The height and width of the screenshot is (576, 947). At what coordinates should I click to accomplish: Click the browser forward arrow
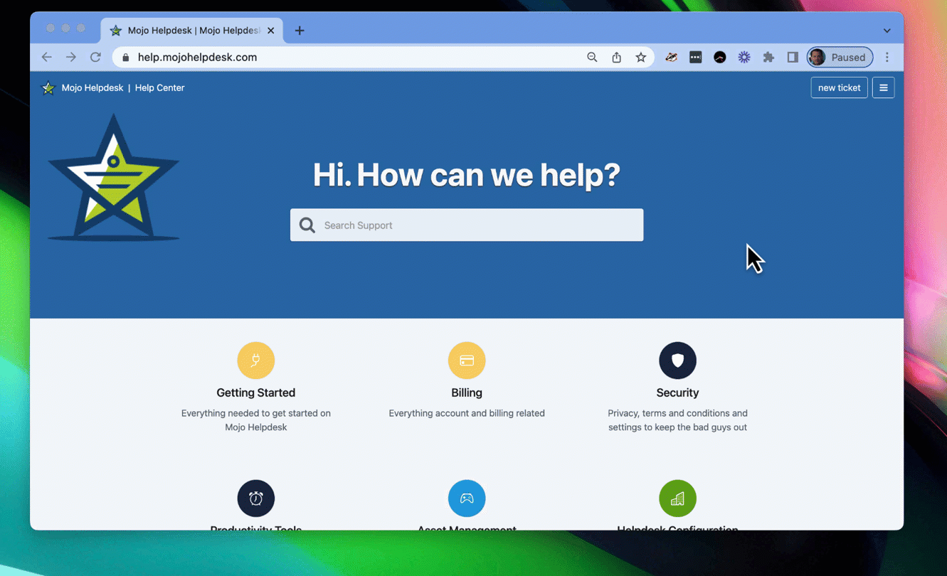pyautogui.click(x=71, y=57)
